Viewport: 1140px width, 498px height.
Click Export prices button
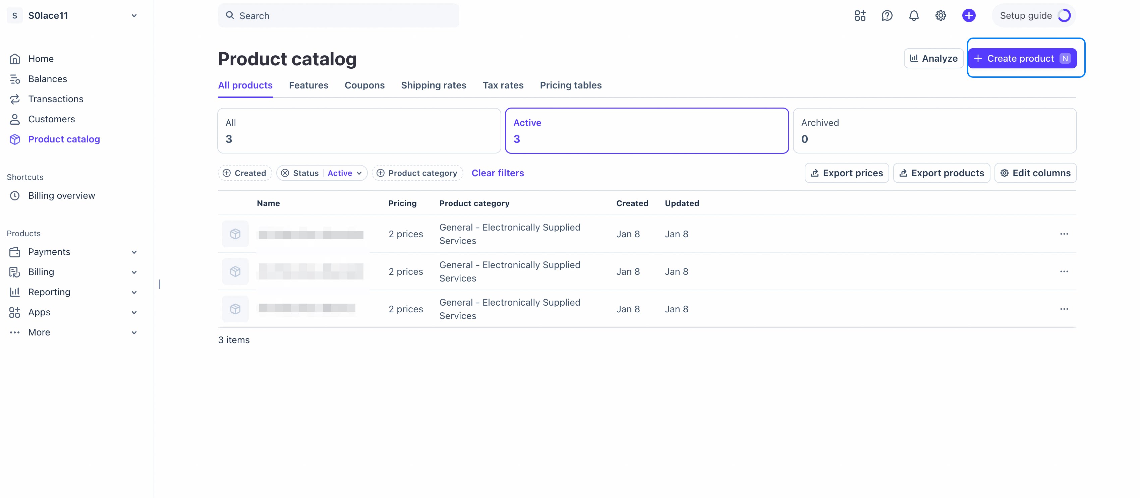[847, 173]
